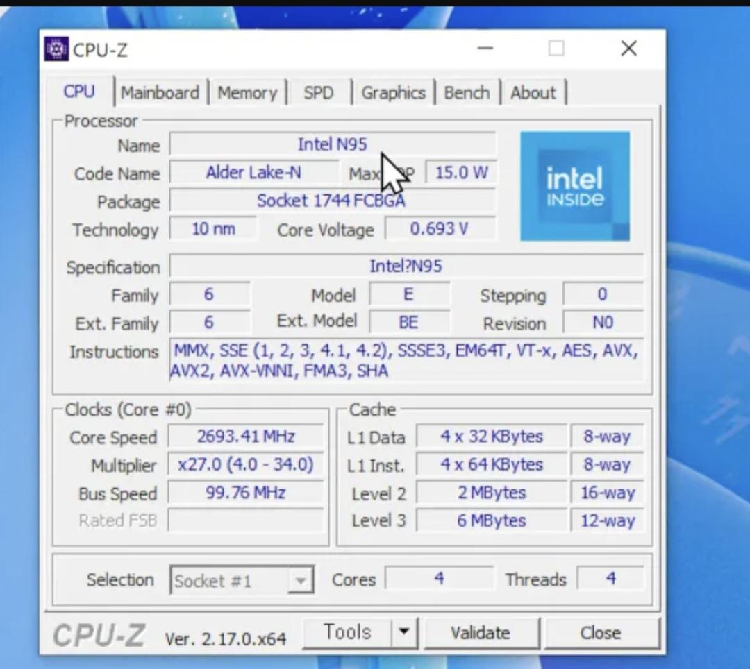Viewport: 750px width, 669px height.
Task: Click the L1 Data associativity 8-way
Action: coord(608,437)
